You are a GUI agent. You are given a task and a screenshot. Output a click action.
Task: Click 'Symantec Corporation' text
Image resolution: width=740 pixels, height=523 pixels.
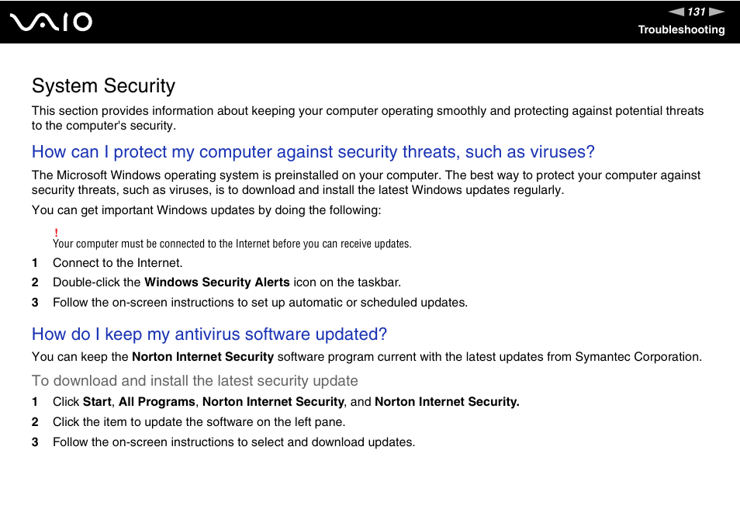[638, 357]
